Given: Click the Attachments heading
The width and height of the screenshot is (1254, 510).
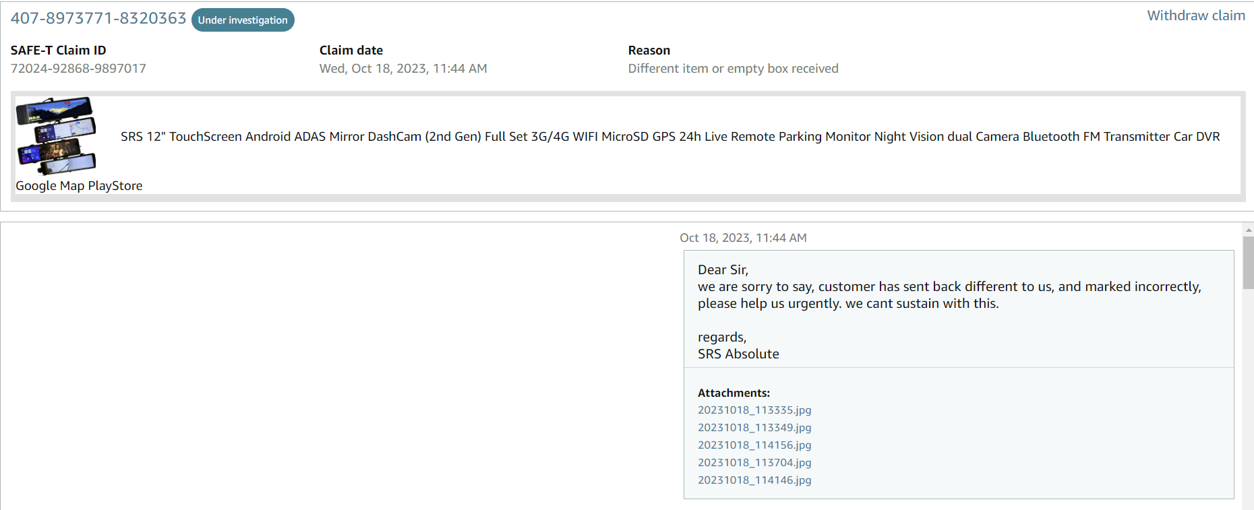Looking at the screenshot, I should pyautogui.click(x=734, y=393).
